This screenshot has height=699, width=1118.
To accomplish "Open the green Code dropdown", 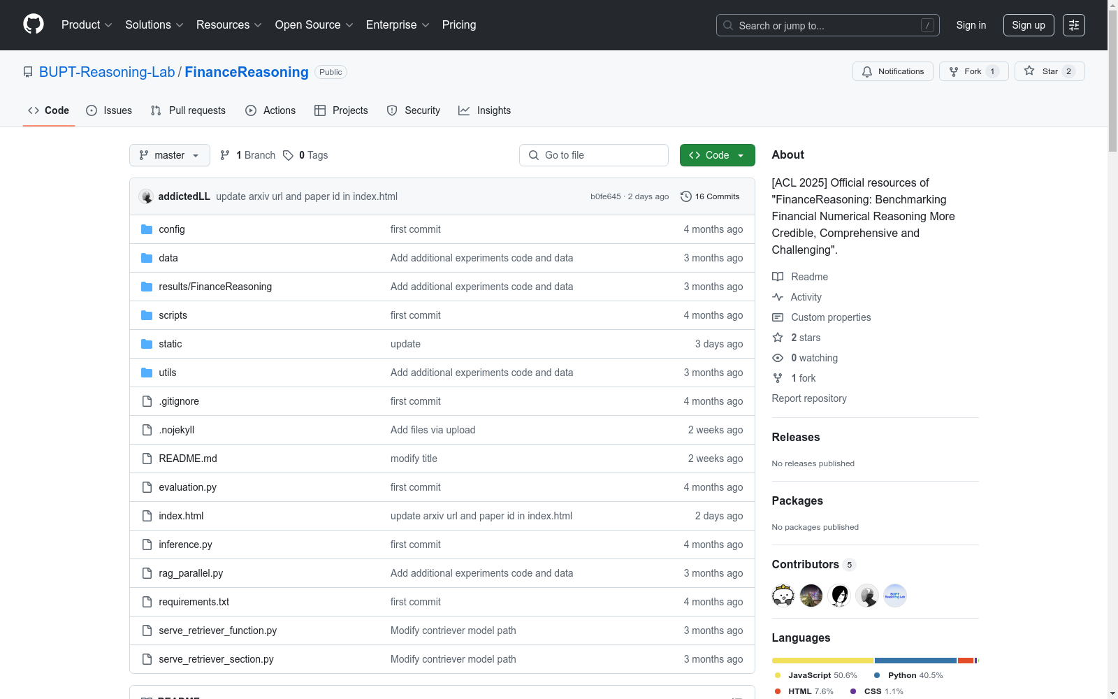I will (717, 155).
